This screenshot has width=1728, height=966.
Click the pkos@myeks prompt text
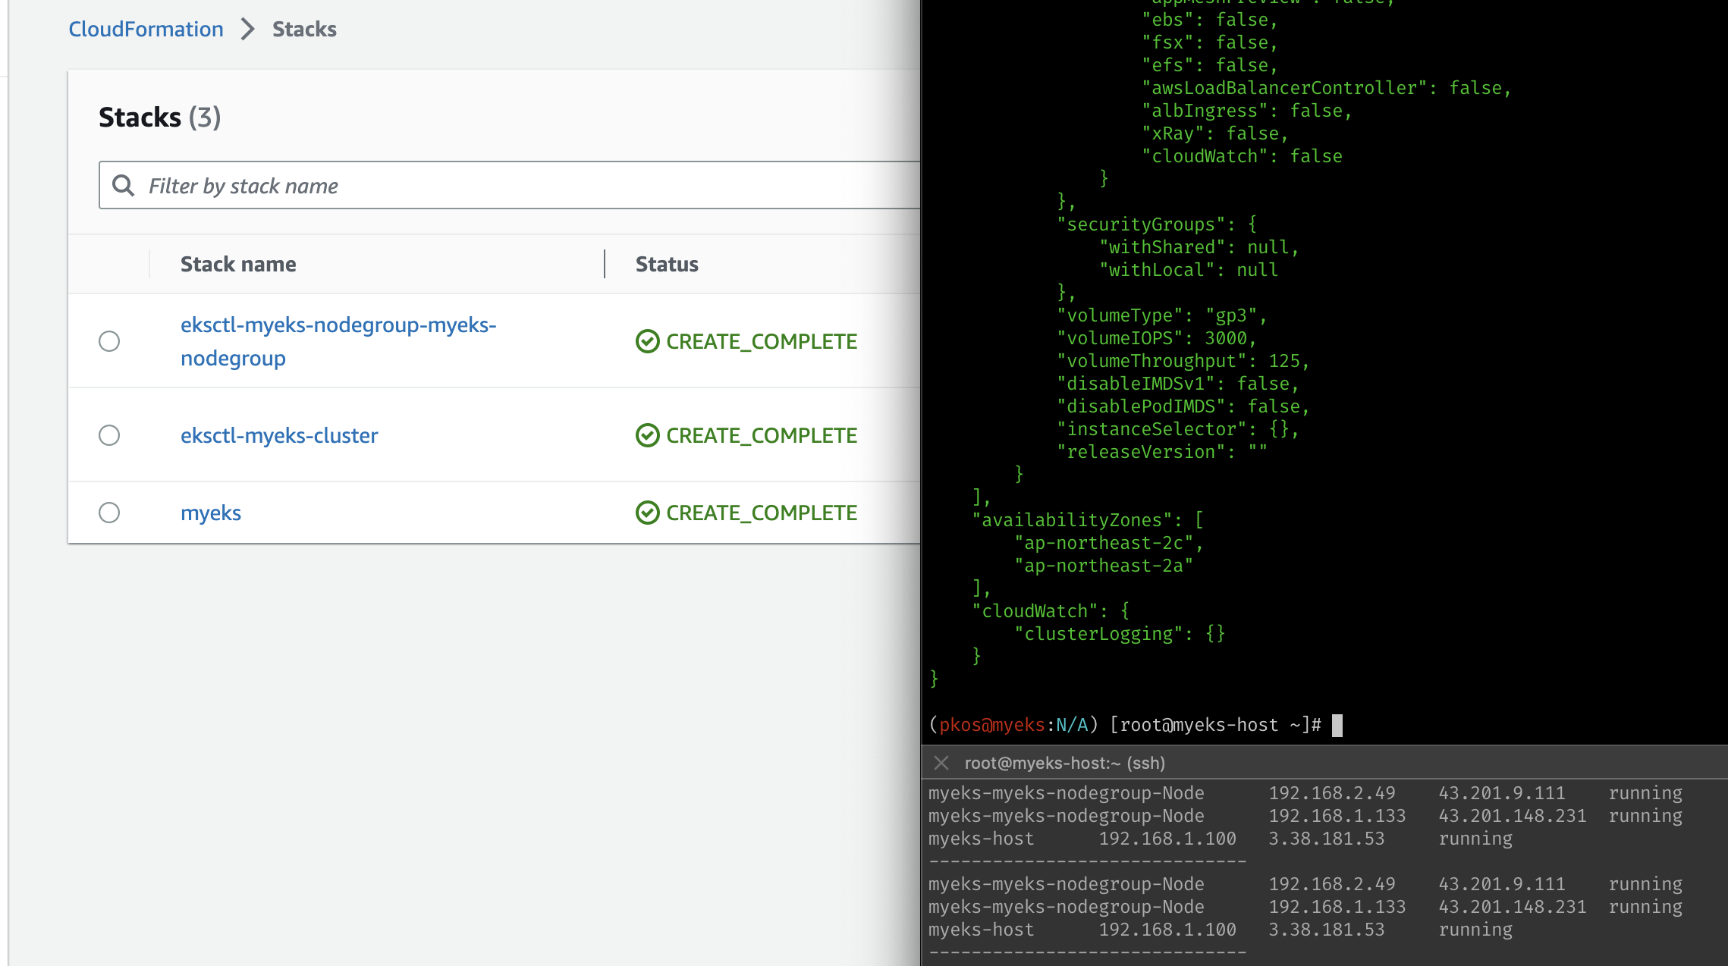[991, 725]
